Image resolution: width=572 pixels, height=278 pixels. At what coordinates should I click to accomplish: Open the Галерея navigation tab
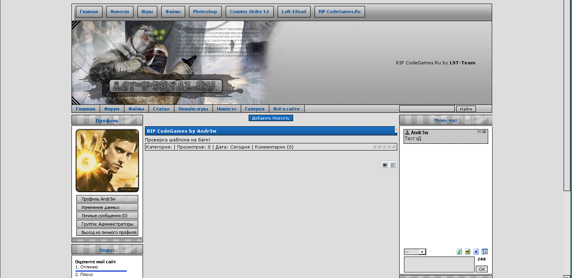click(255, 109)
